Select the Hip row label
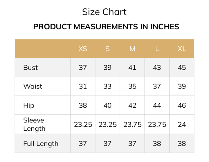The image size is (209, 162). (x=29, y=105)
